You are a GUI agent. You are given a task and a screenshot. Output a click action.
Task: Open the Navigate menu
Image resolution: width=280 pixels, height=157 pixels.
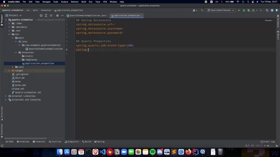pos(46,2)
